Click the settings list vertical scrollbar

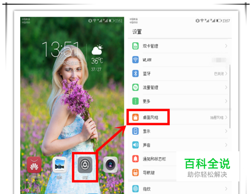tap(230, 96)
